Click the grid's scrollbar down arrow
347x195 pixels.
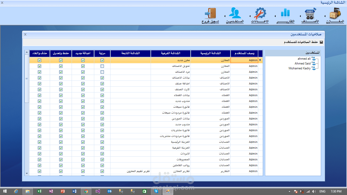pyautogui.click(x=26, y=173)
